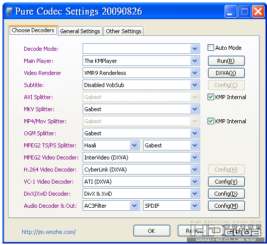Click the Run(R) button

tap(226, 61)
